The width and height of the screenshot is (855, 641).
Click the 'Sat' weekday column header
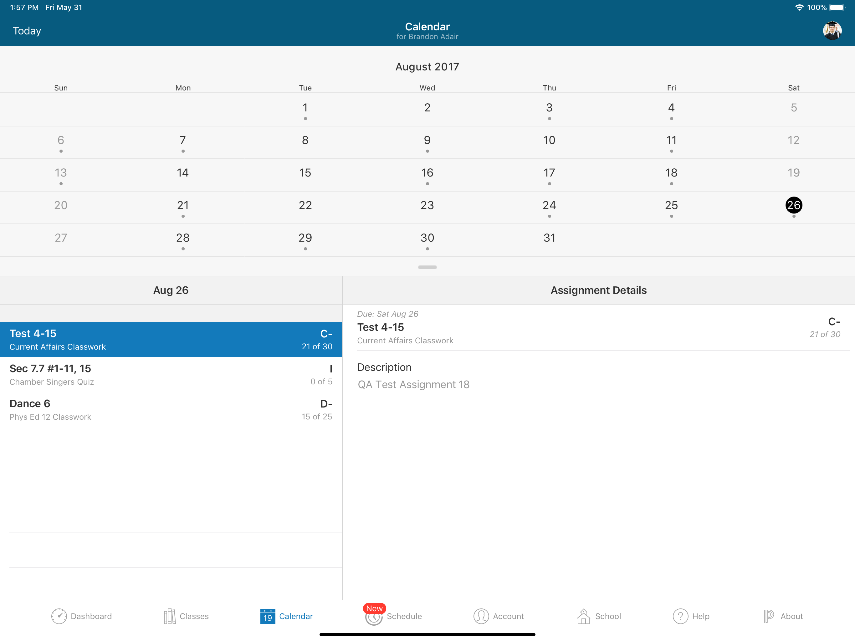coord(794,88)
